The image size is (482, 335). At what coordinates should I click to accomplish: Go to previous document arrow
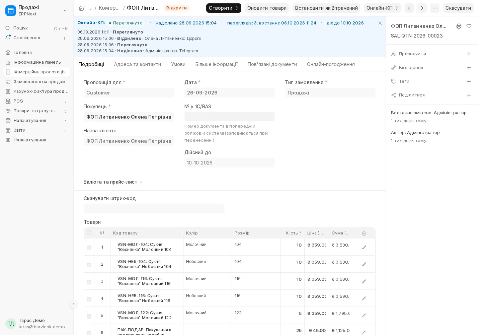pyautogui.click(x=409, y=8)
